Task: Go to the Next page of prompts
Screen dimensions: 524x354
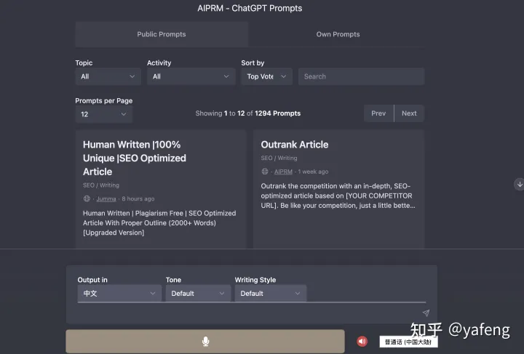Action: tap(409, 113)
